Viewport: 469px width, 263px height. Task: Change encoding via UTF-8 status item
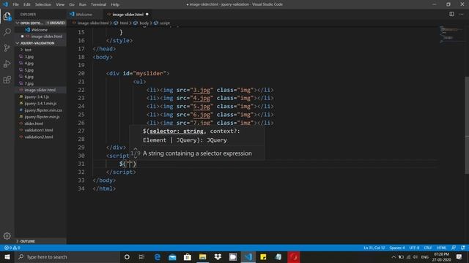click(414, 248)
